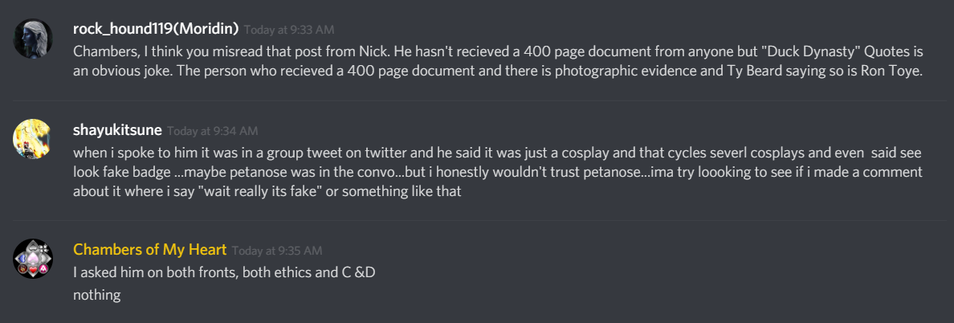This screenshot has height=323, width=954.
Task: Click the message reading "nothing"
Action: point(96,296)
